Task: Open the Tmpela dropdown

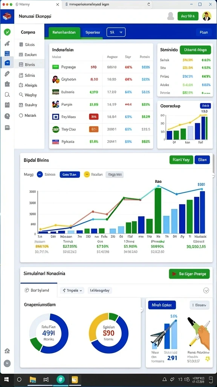Action: click(72, 290)
